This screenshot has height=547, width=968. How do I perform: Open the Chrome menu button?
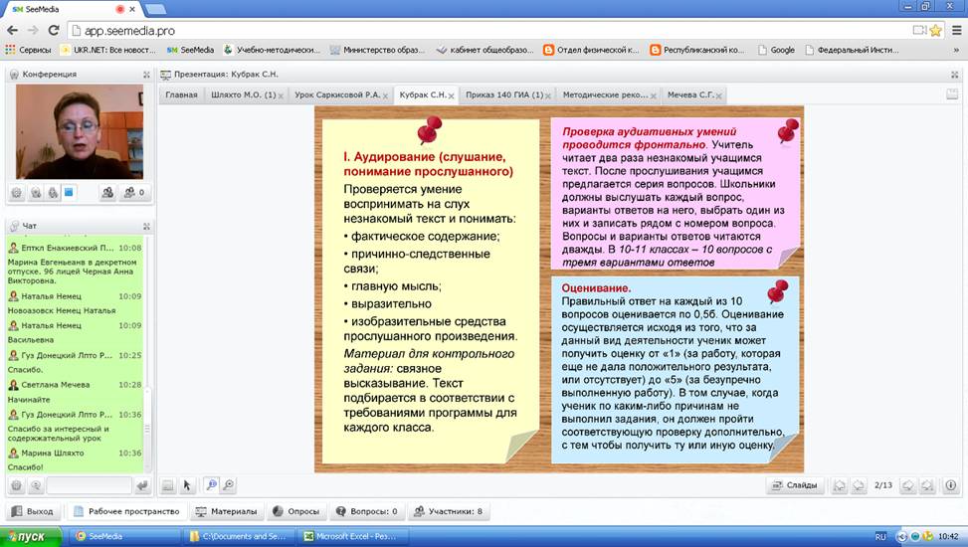(x=956, y=30)
